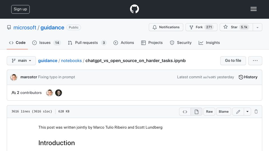Display the rendered blob document view
Image resolution: width=269 pixels, height=151 pixels.
[x=196, y=112]
